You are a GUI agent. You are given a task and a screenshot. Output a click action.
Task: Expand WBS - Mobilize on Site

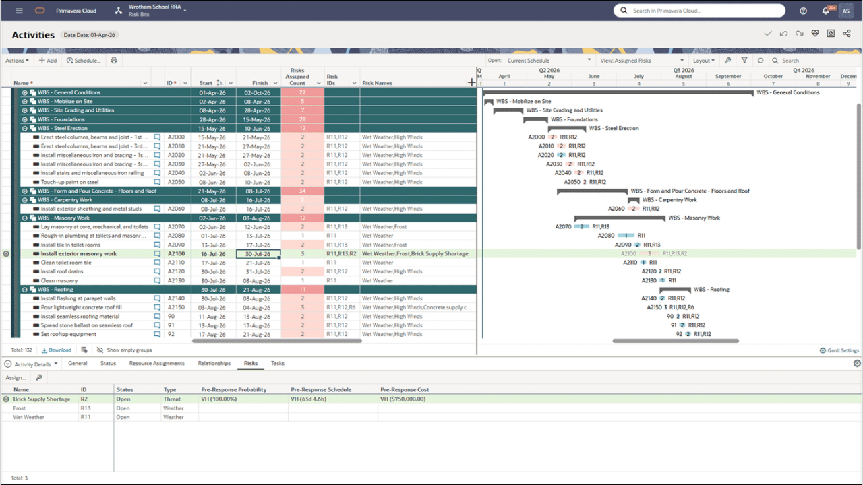pyautogui.click(x=25, y=101)
